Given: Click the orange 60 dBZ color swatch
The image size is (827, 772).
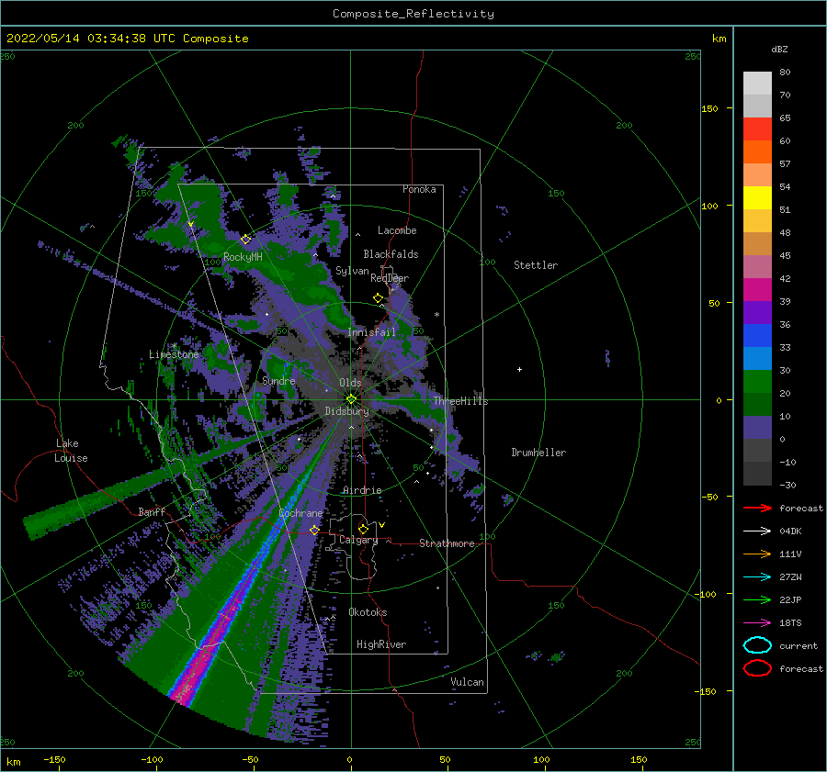Looking at the screenshot, I should click(x=757, y=151).
